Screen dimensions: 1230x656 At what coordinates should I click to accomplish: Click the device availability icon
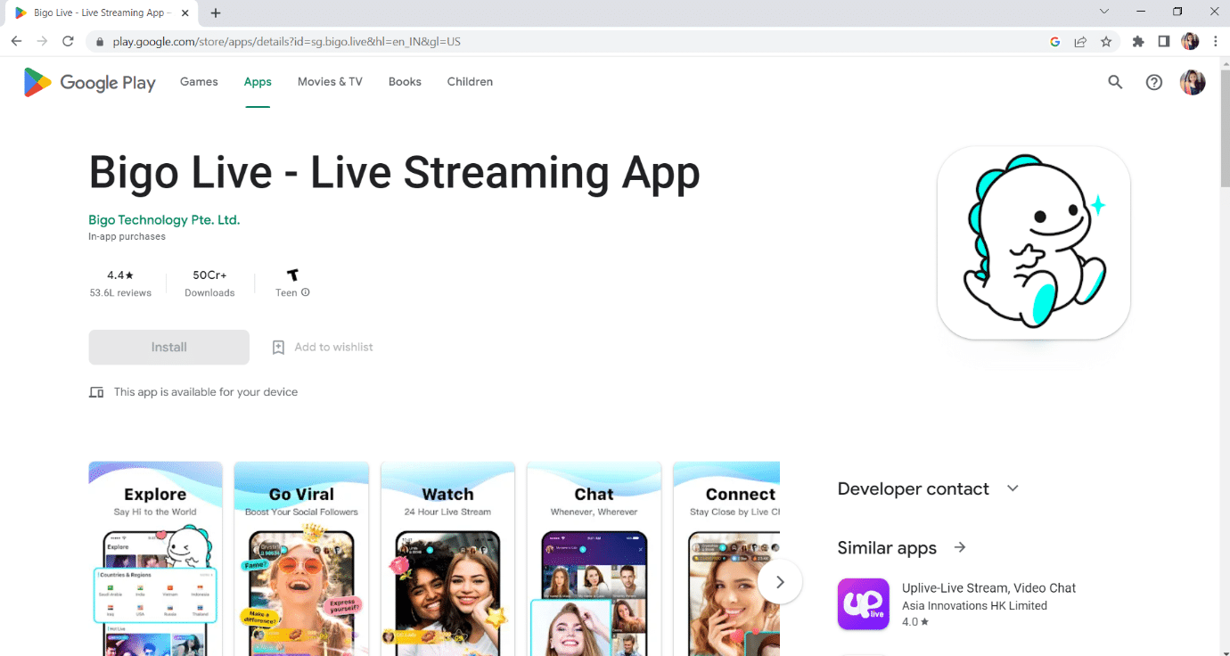(96, 392)
